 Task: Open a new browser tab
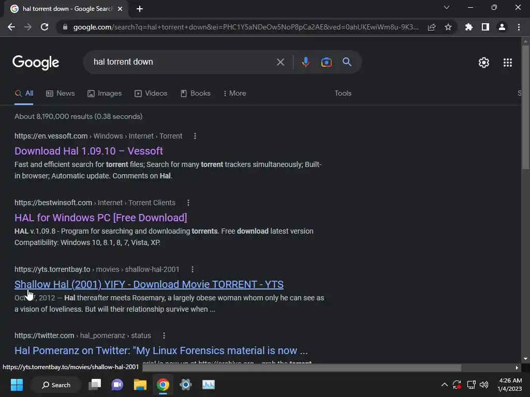coord(140,9)
